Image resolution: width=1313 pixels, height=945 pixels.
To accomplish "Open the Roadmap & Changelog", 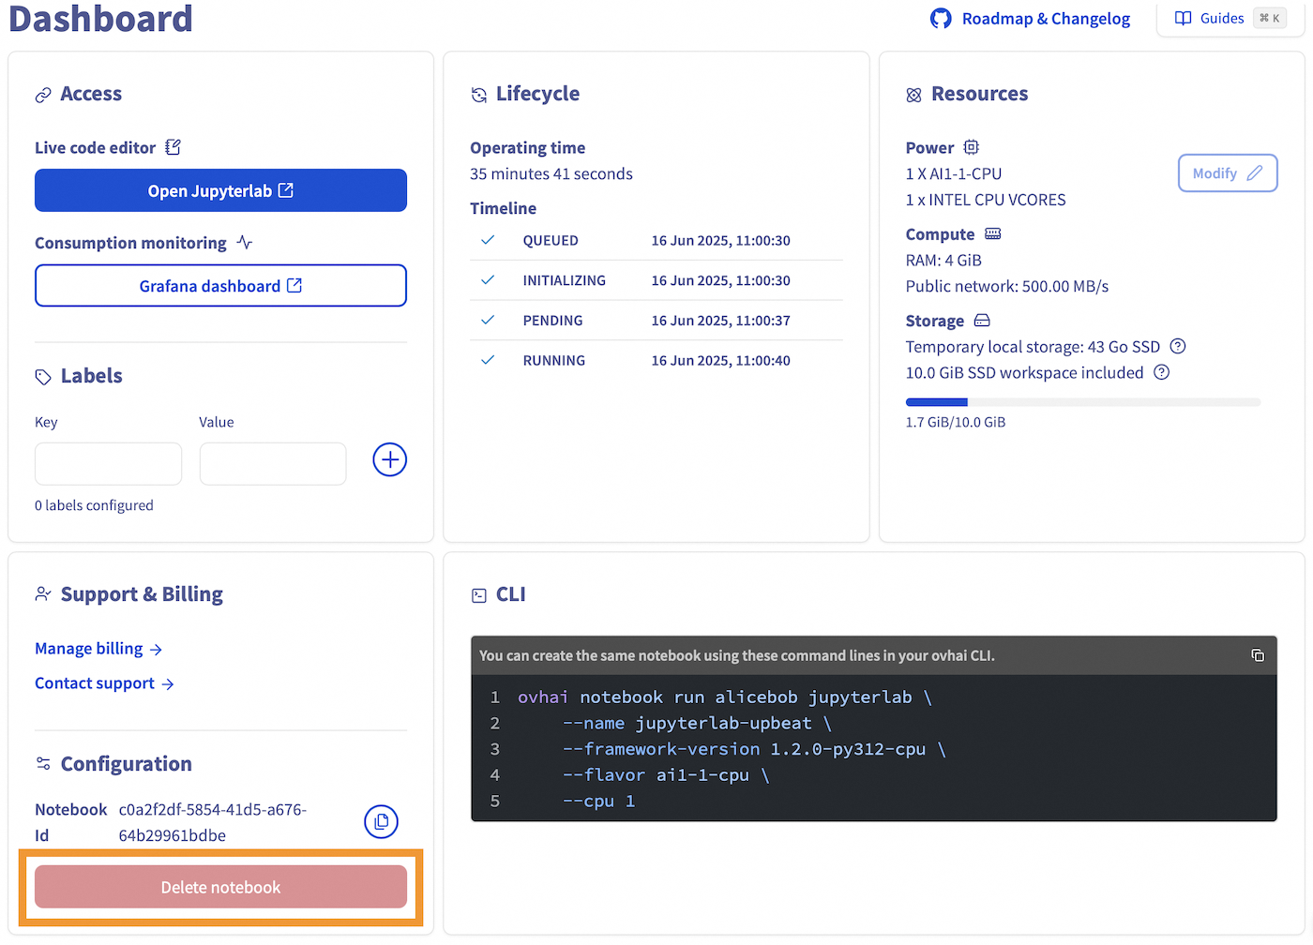I will [1045, 18].
